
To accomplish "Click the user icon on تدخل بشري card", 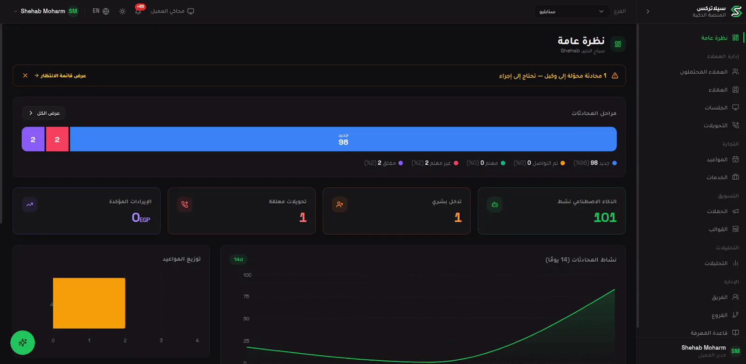I will pyautogui.click(x=339, y=204).
